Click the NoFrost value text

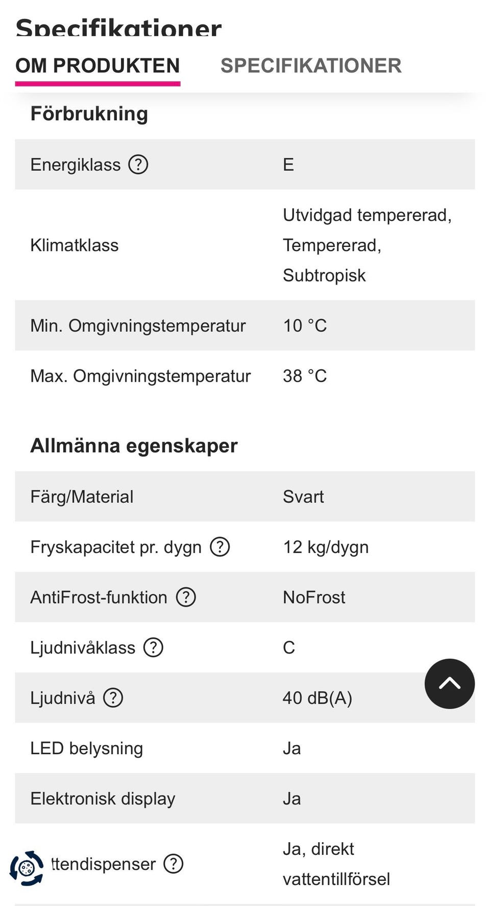pos(314,597)
